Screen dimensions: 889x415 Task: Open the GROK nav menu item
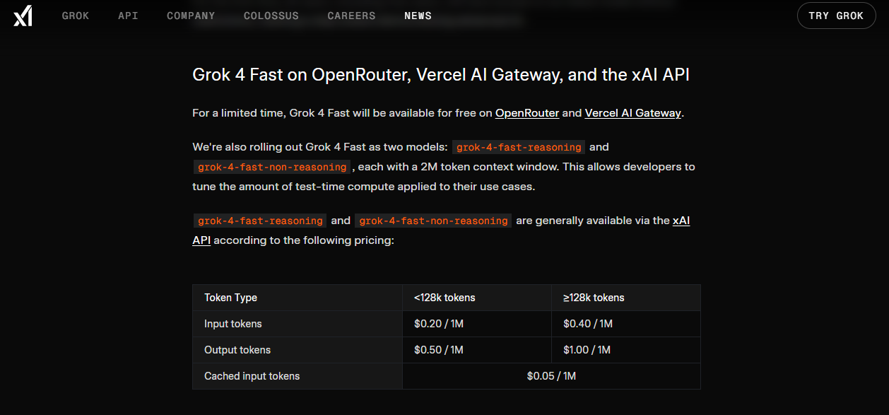[x=76, y=16]
